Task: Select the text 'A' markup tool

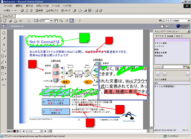Action: (4, 45)
